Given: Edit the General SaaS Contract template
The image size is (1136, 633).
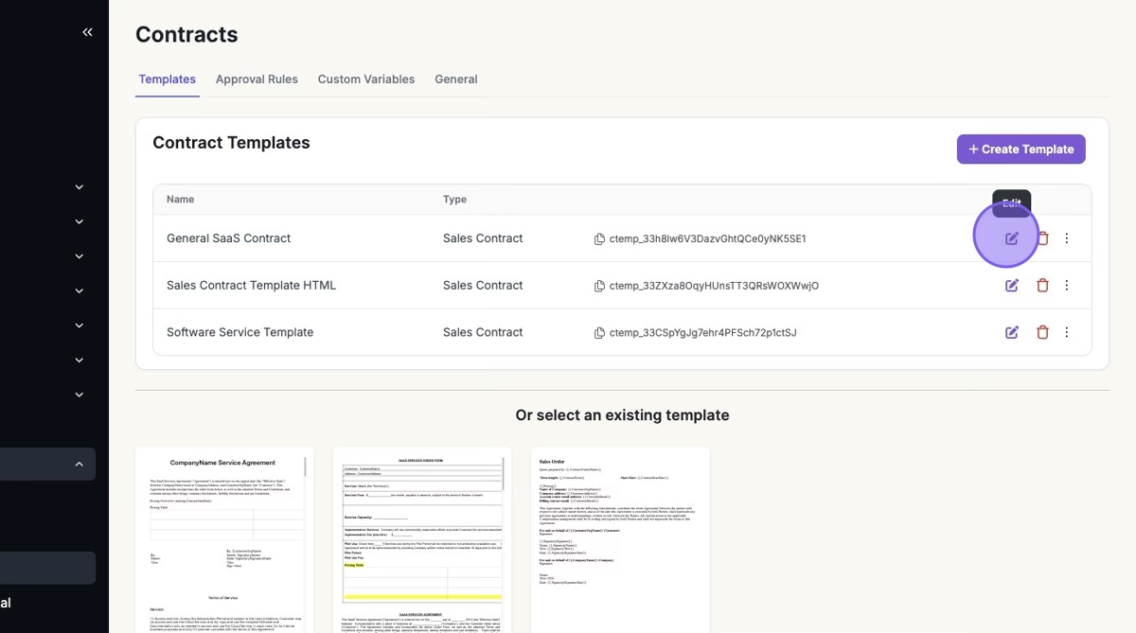Looking at the screenshot, I should (1011, 238).
